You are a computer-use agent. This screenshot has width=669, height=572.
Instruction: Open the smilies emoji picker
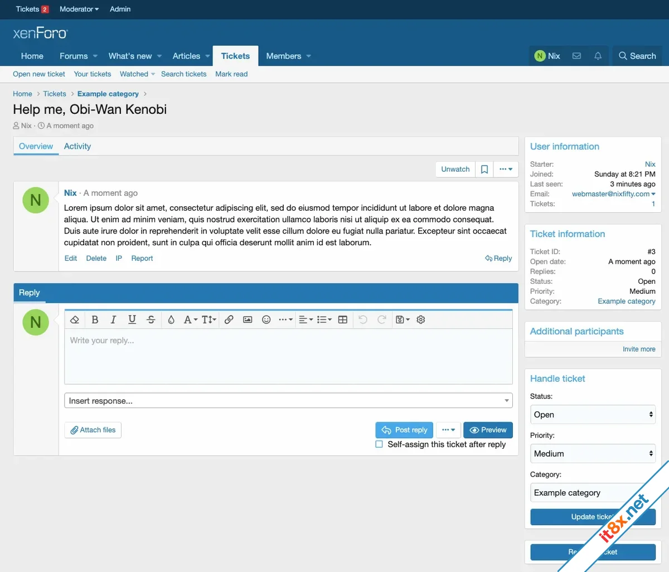(266, 319)
